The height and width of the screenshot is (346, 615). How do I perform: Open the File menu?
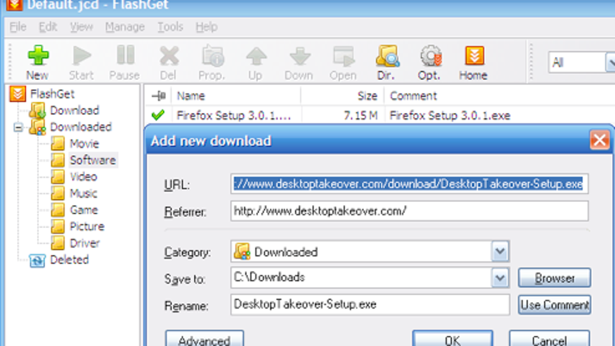coord(18,27)
